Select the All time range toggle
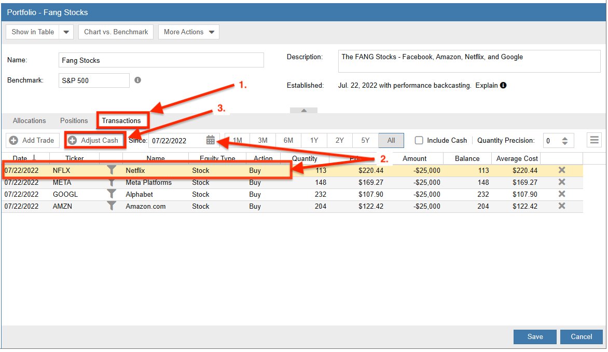 tap(391, 140)
